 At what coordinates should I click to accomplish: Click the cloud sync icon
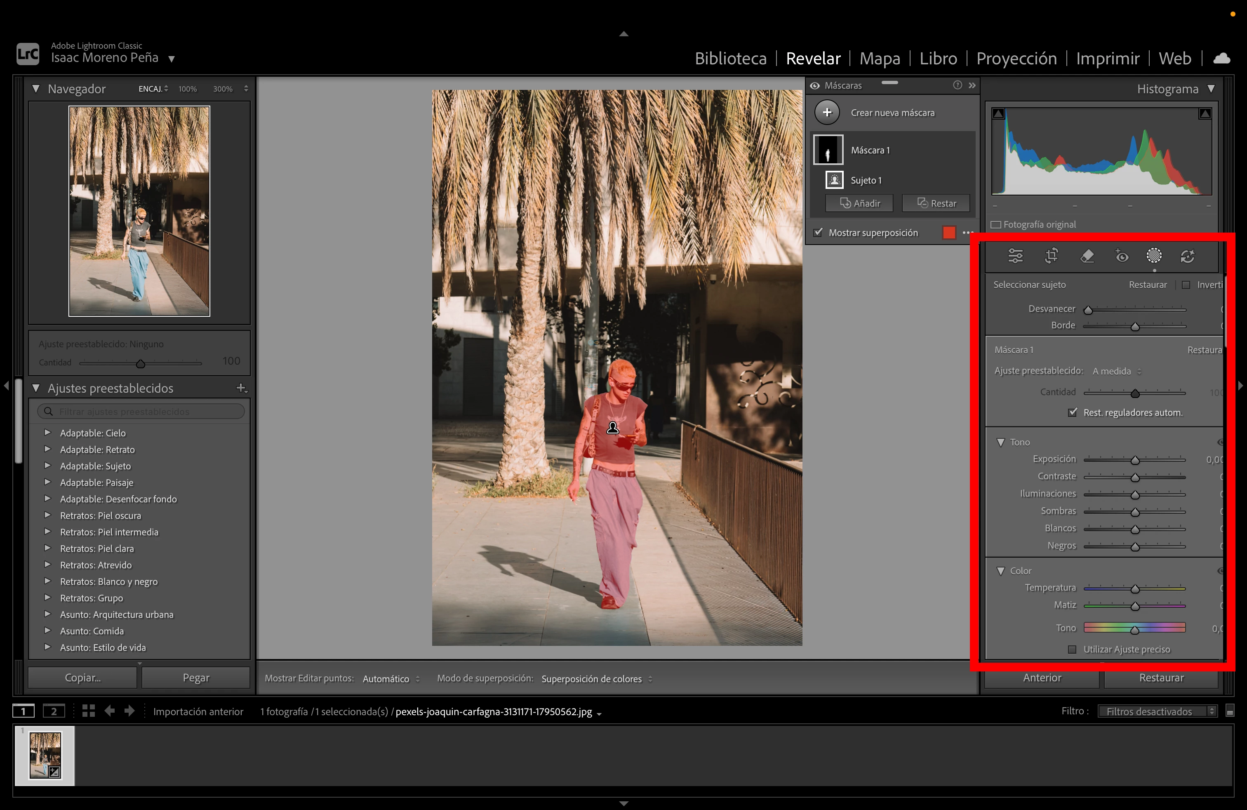coord(1221,58)
